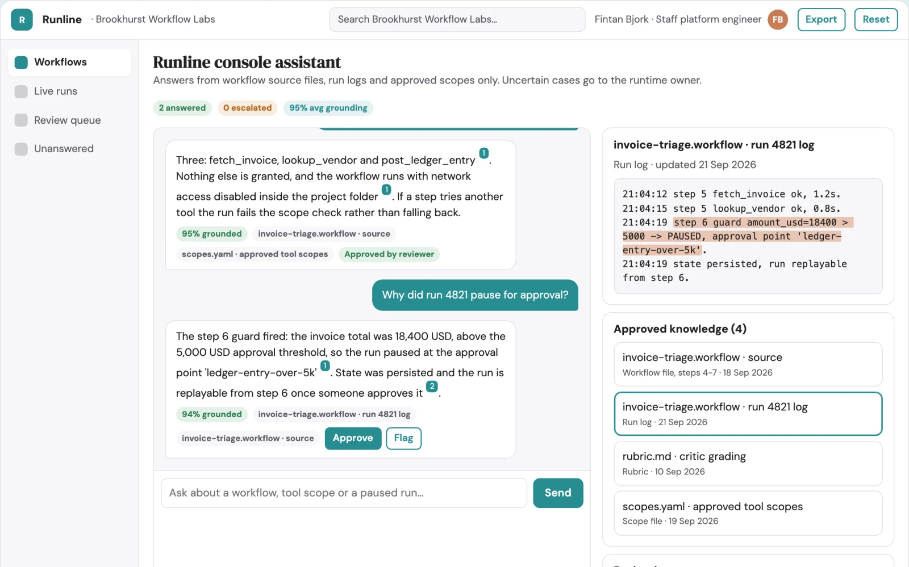Click the 'Approved by reviewer' badge
909x567 pixels.
click(x=389, y=254)
